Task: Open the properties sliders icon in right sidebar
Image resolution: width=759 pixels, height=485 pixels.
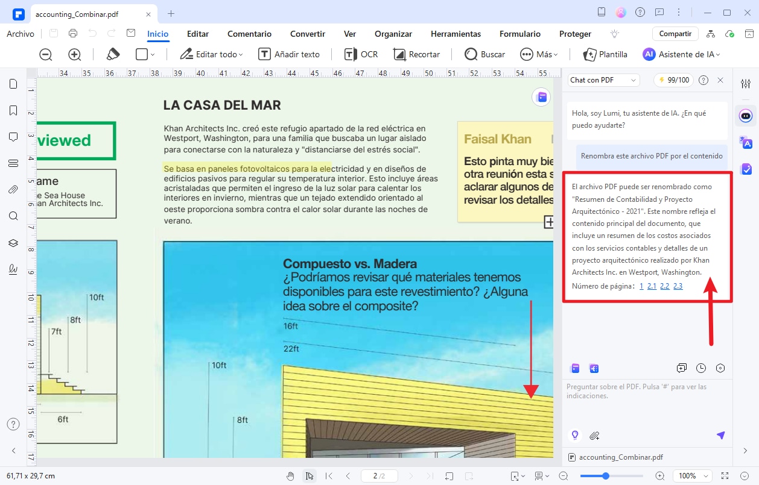Action: coord(746,84)
